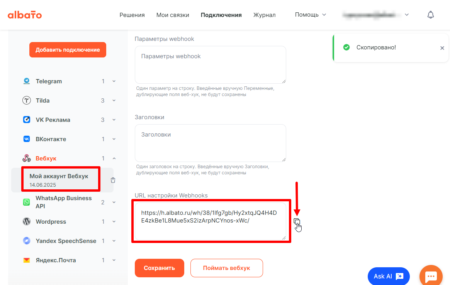This screenshot has height=285, width=450.
Task: Open the Помощь dropdown menu
Action: click(x=310, y=15)
